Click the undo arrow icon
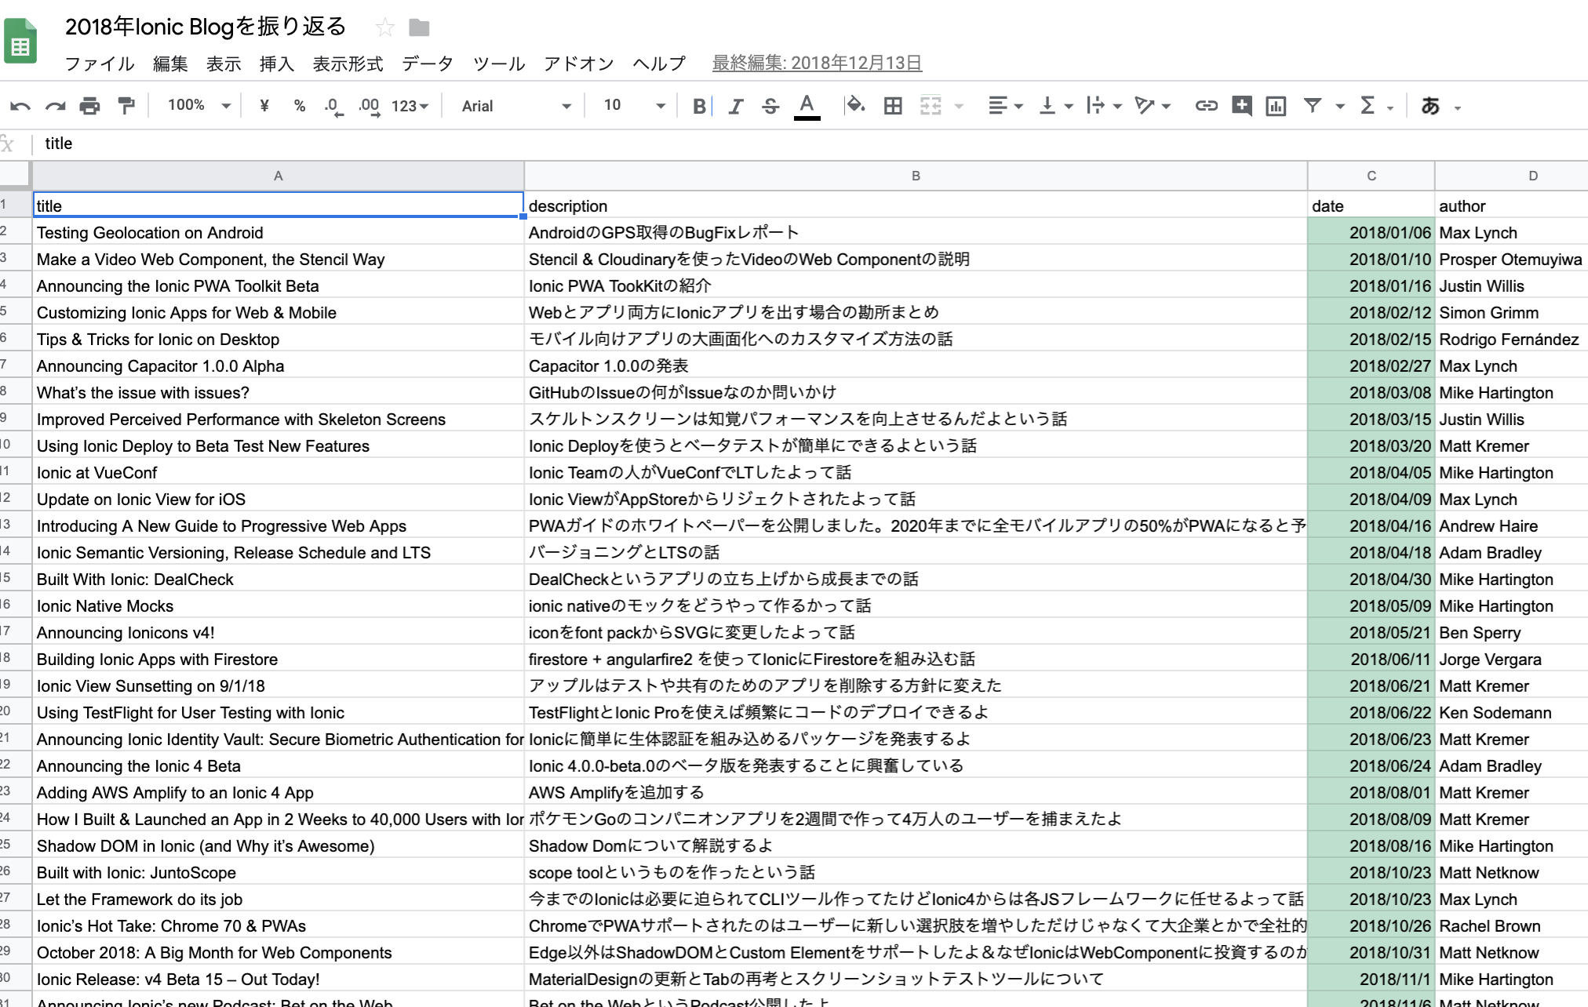This screenshot has height=1007, width=1588. tap(20, 106)
